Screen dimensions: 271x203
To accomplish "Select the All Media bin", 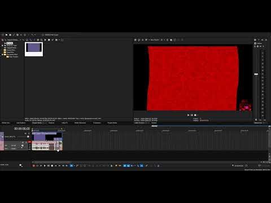I will coord(10,43).
